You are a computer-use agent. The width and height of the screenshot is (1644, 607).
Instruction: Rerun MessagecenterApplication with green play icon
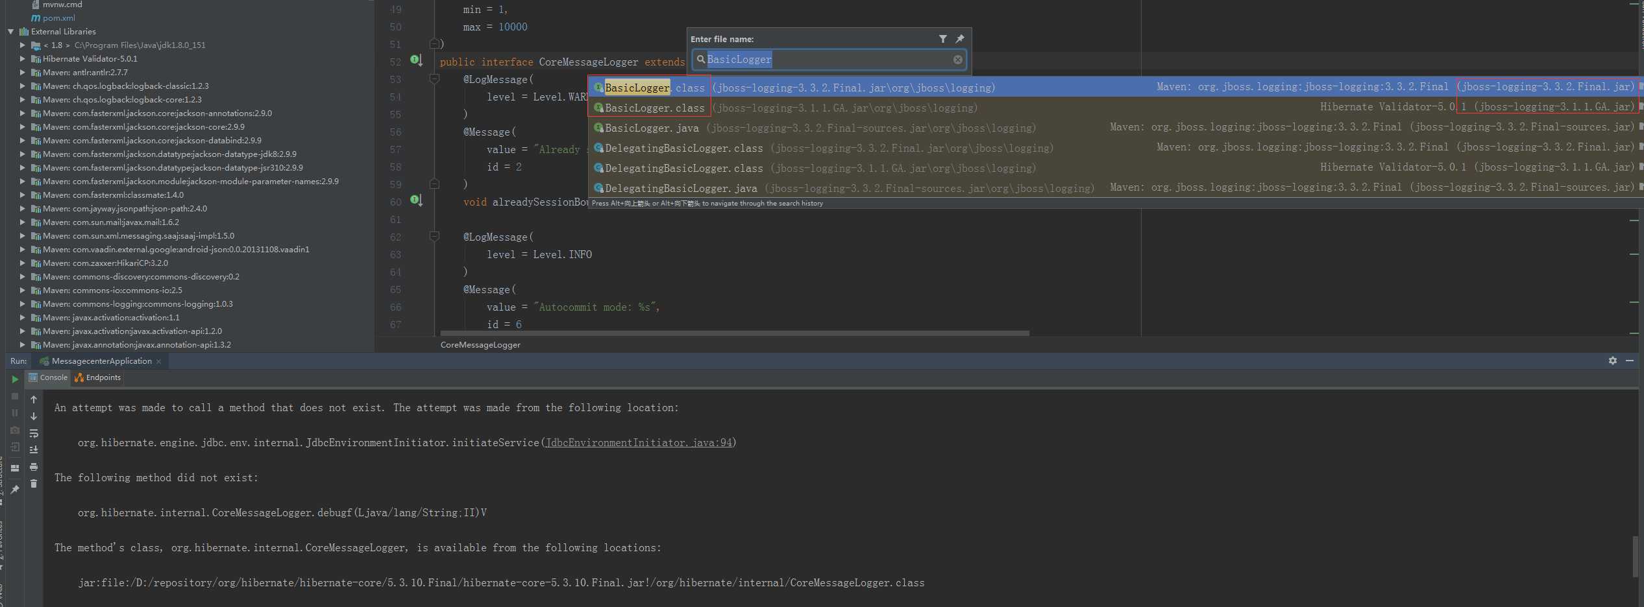(x=15, y=379)
